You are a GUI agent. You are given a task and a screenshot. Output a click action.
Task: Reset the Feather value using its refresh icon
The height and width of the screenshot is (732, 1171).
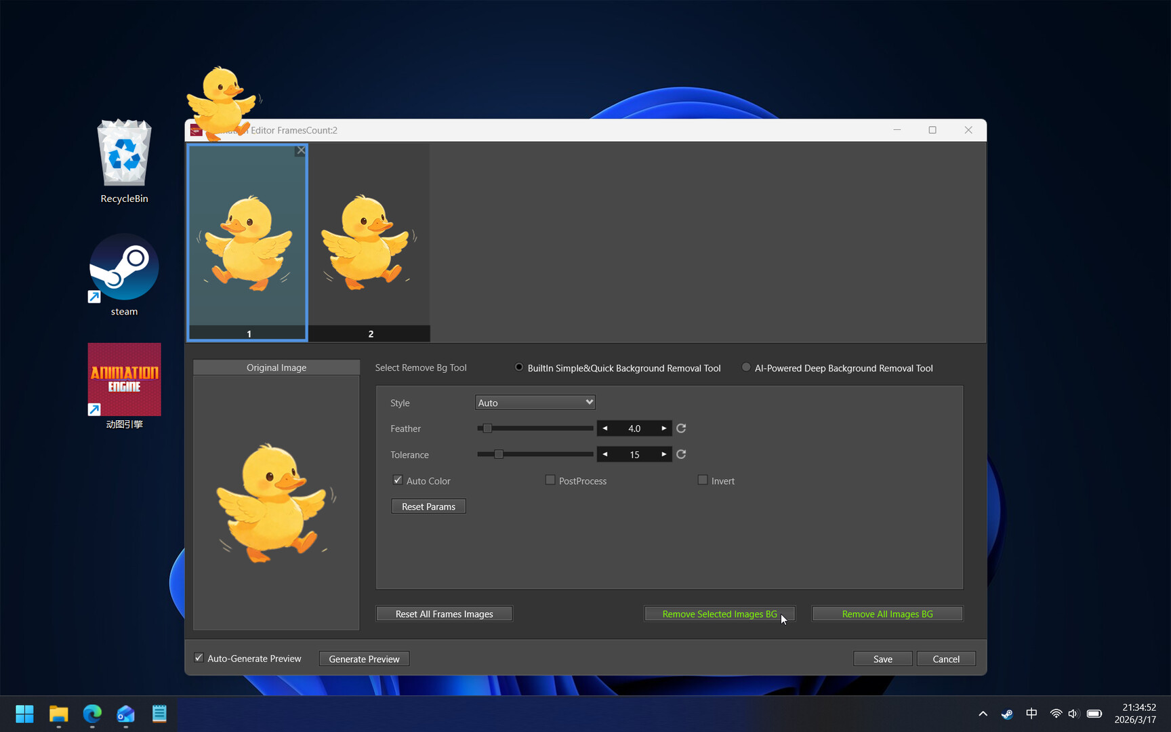(x=680, y=428)
